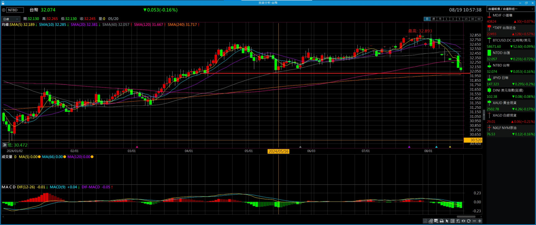
Task: Toggle the MA(120) volume indicator dot
Action: tap(92, 157)
